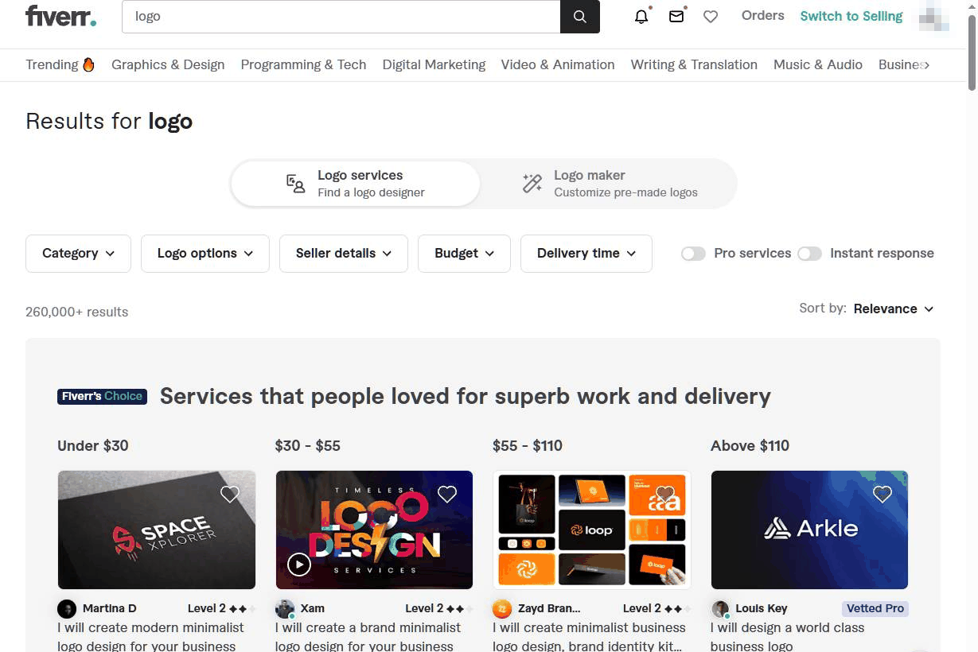Click the Vetted Pro badge
This screenshot has height=652, width=978.
coord(875,608)
